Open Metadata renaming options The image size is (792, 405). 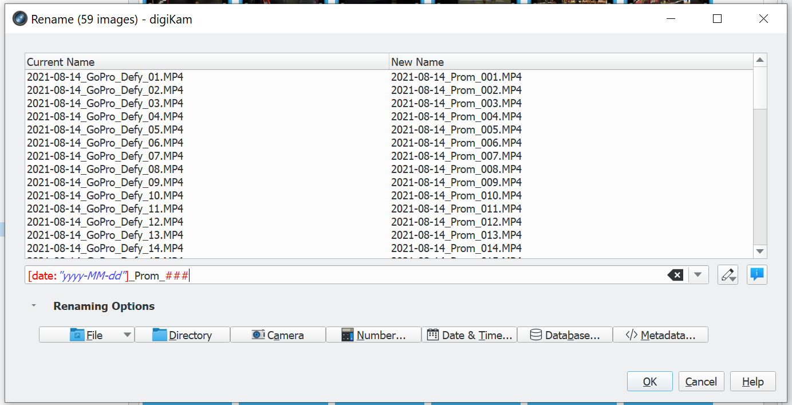point(660,335)
